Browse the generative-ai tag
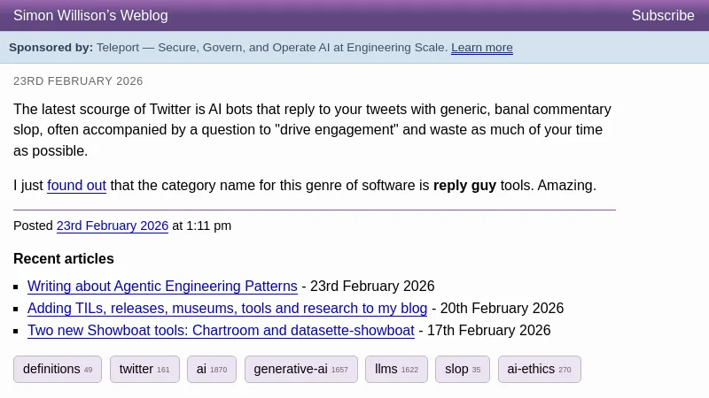The width and height of the screenshot is (709, 398). click(x=300, y=370)
